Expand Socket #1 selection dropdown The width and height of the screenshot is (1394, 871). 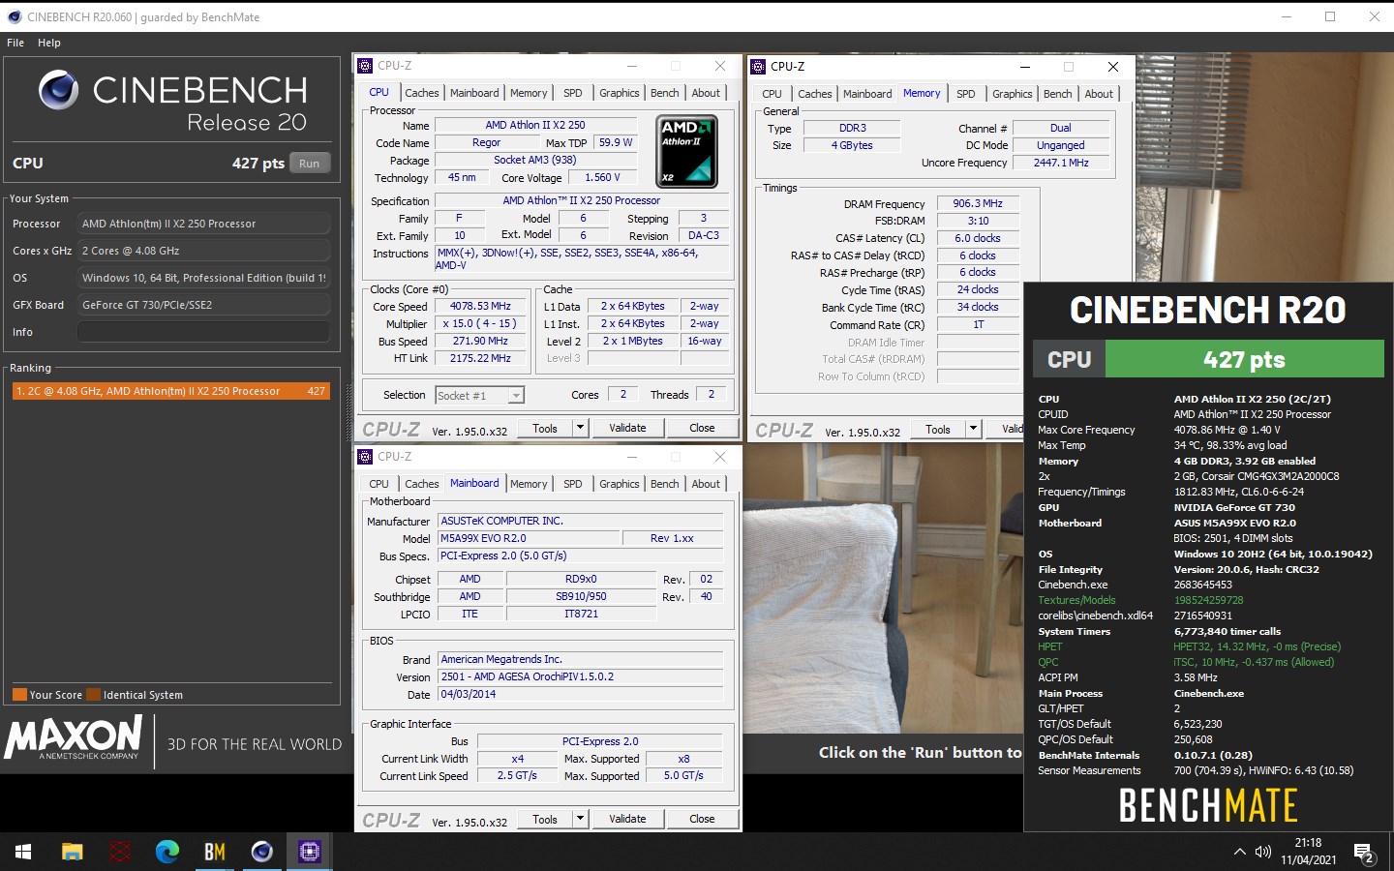pyautogui.click(x=516, y=395)
